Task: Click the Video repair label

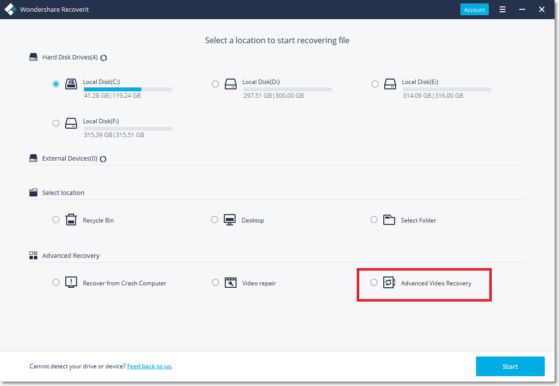Action: 259,283
